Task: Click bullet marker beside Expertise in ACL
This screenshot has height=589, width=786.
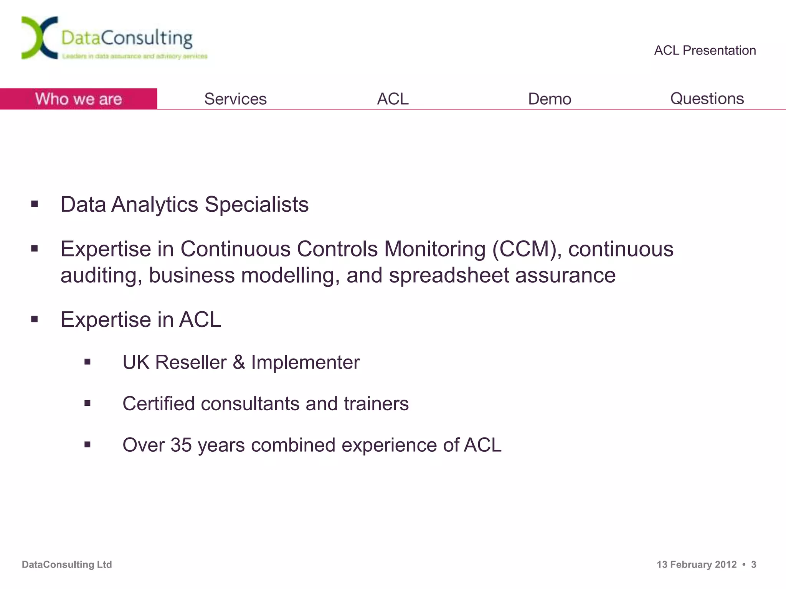Action: coord(35,319)
